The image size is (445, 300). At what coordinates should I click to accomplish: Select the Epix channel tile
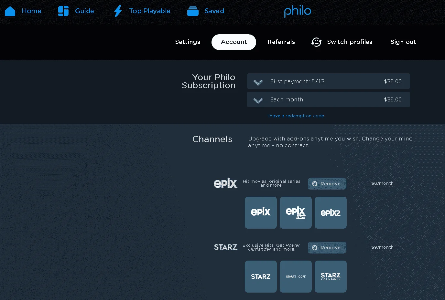pos(261,212)
